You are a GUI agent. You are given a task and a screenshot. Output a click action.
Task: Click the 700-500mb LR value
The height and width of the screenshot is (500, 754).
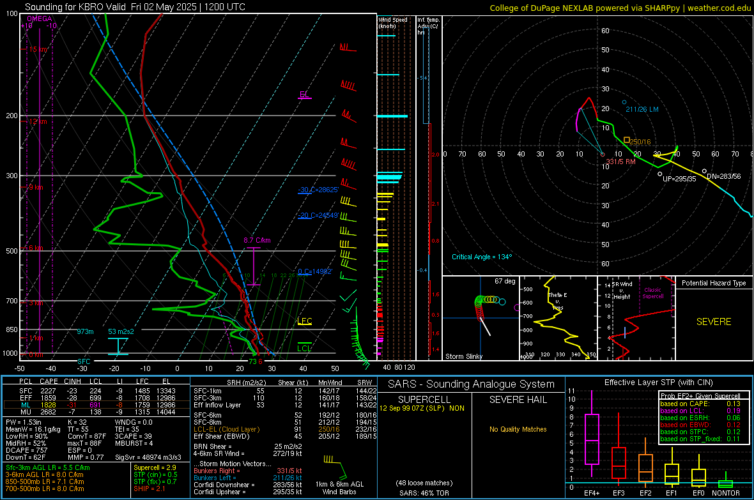point(45,489)
